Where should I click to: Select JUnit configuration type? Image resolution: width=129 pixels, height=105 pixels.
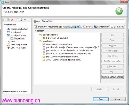coord(13,41)
